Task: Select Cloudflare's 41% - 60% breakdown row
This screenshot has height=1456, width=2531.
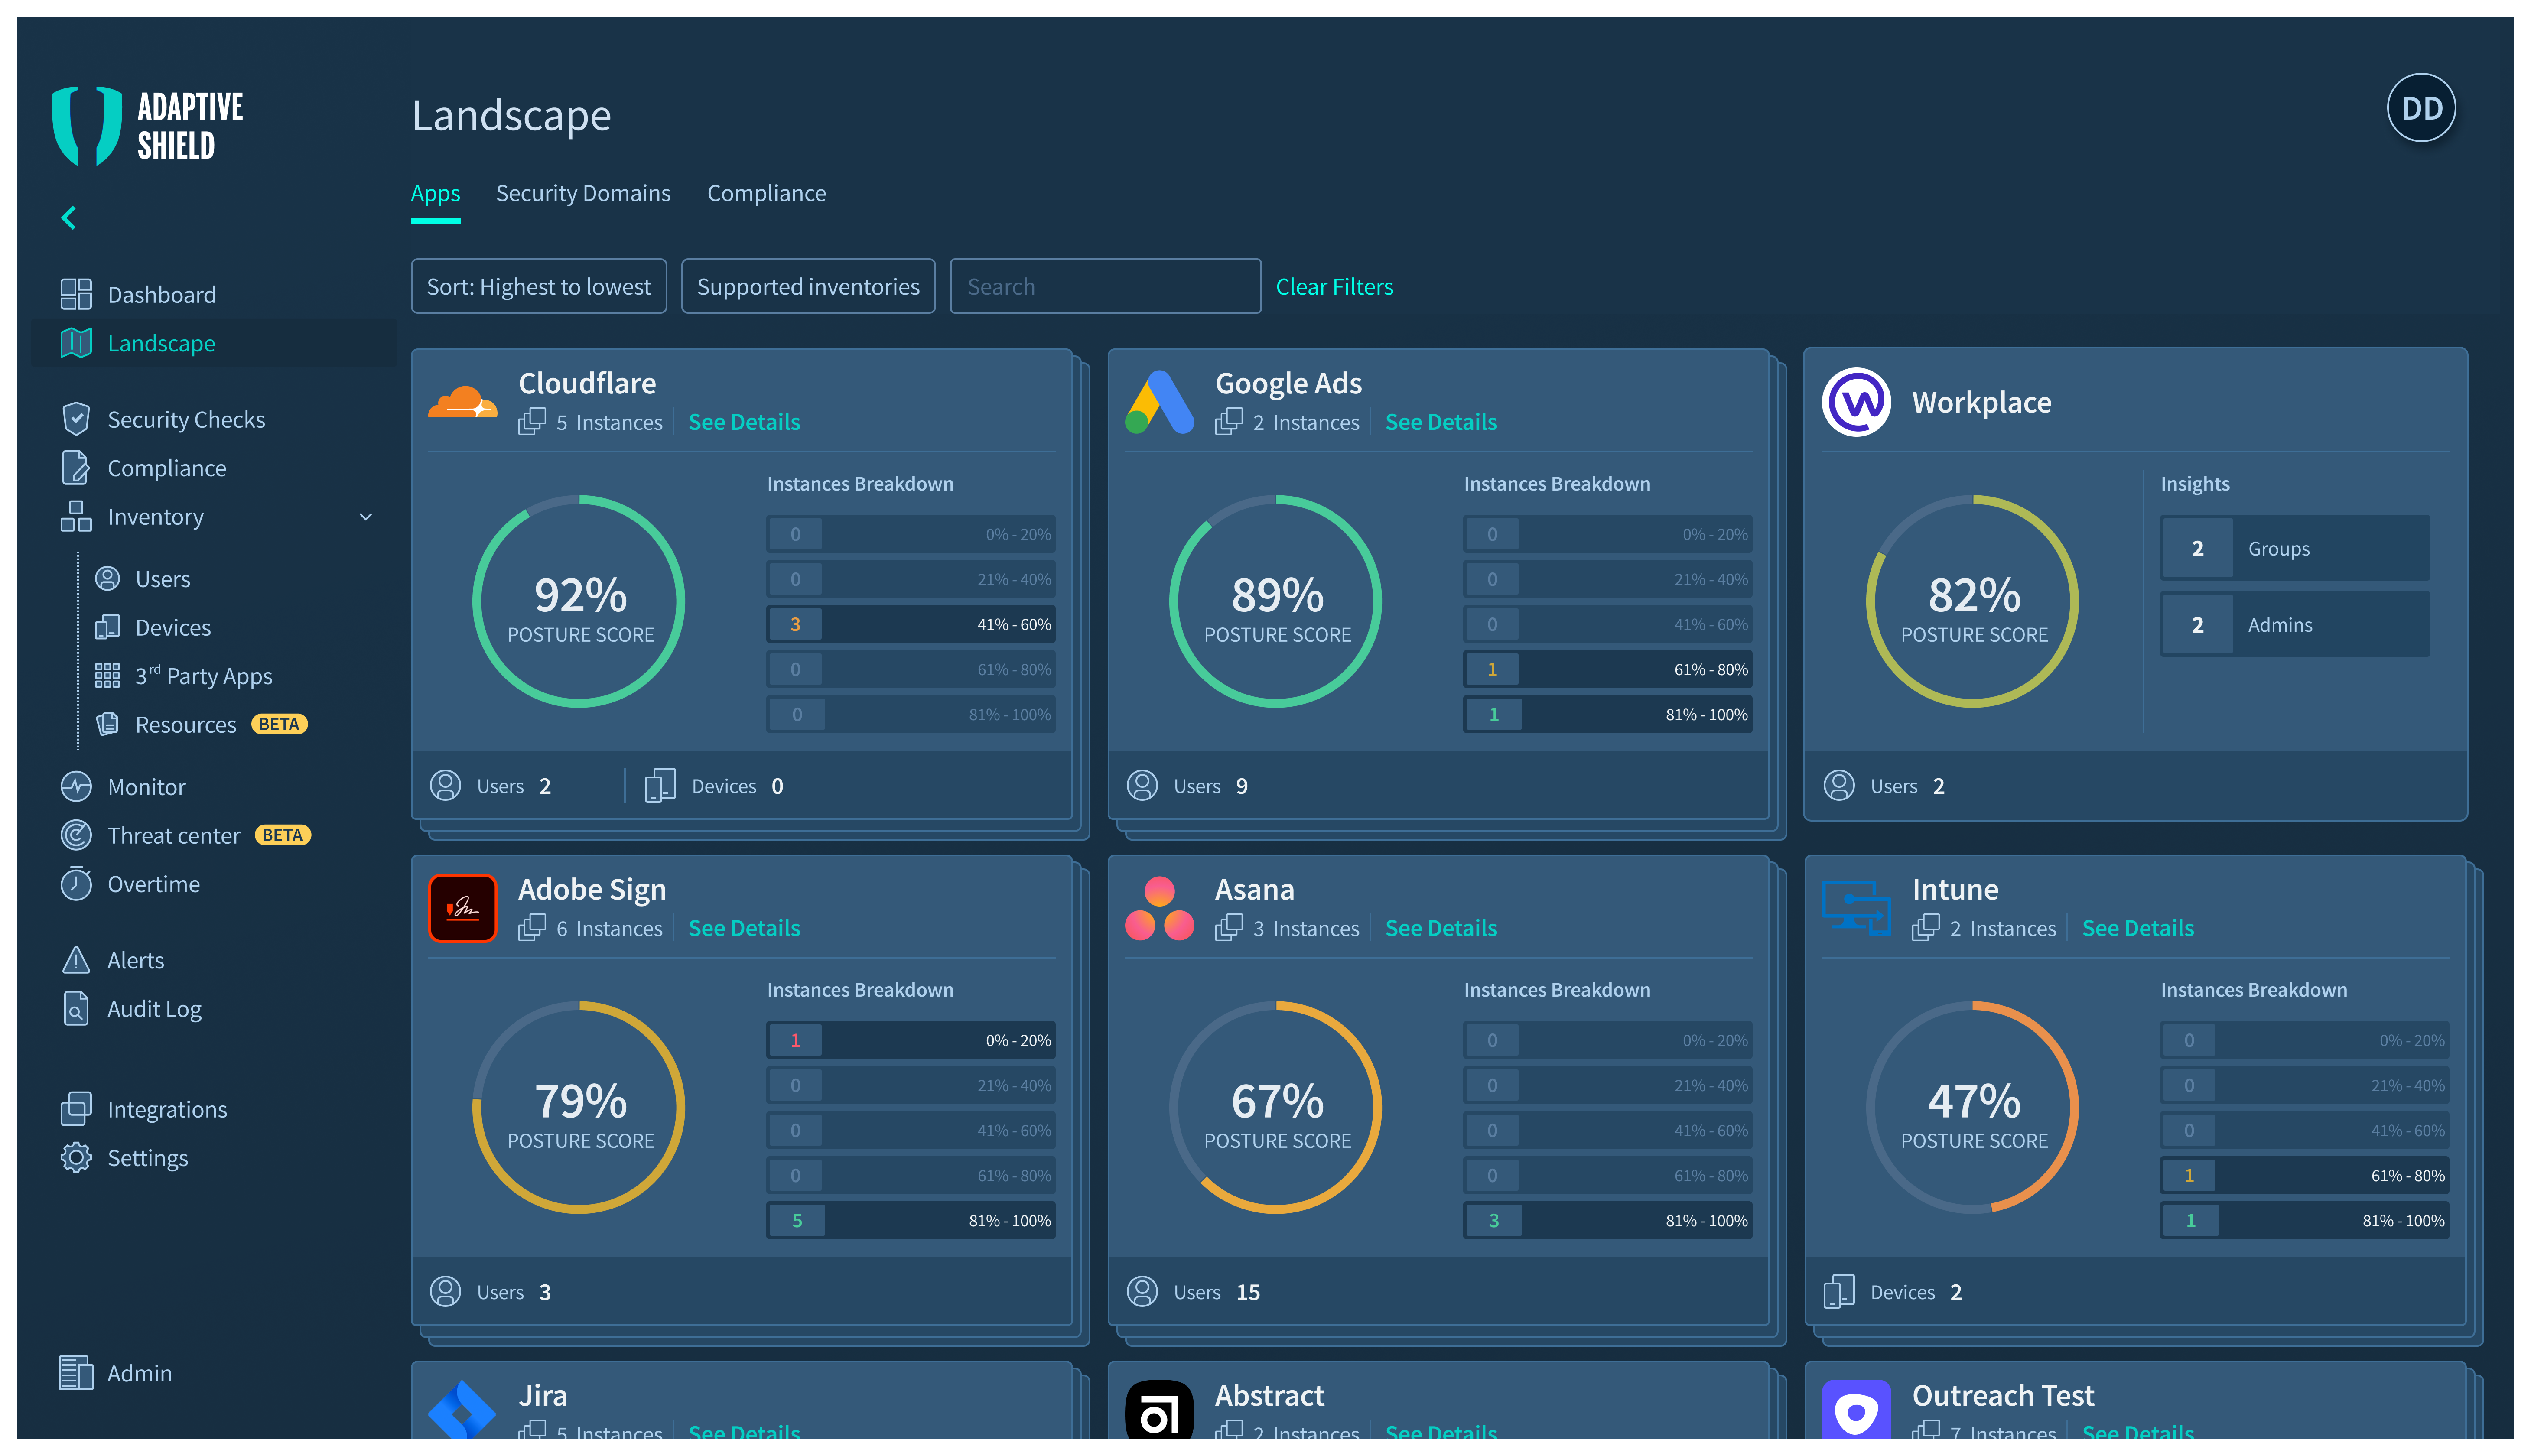Action: pyautogui.click(x=911, y=624)
